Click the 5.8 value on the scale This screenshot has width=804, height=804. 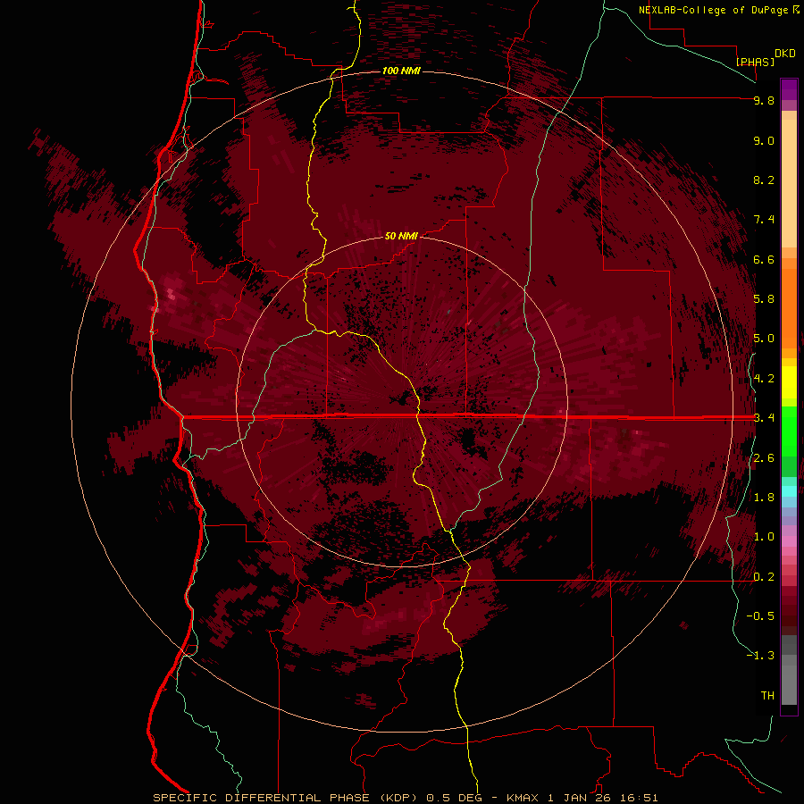(764, 299)
